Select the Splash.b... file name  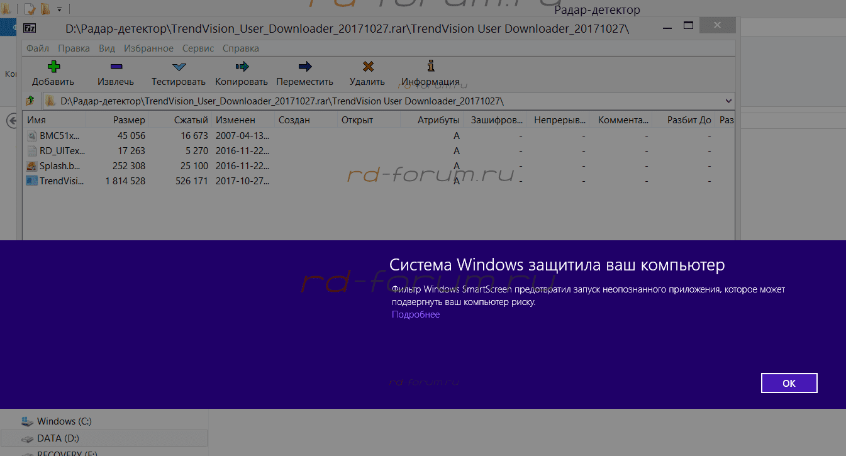[x=60, y=166]
